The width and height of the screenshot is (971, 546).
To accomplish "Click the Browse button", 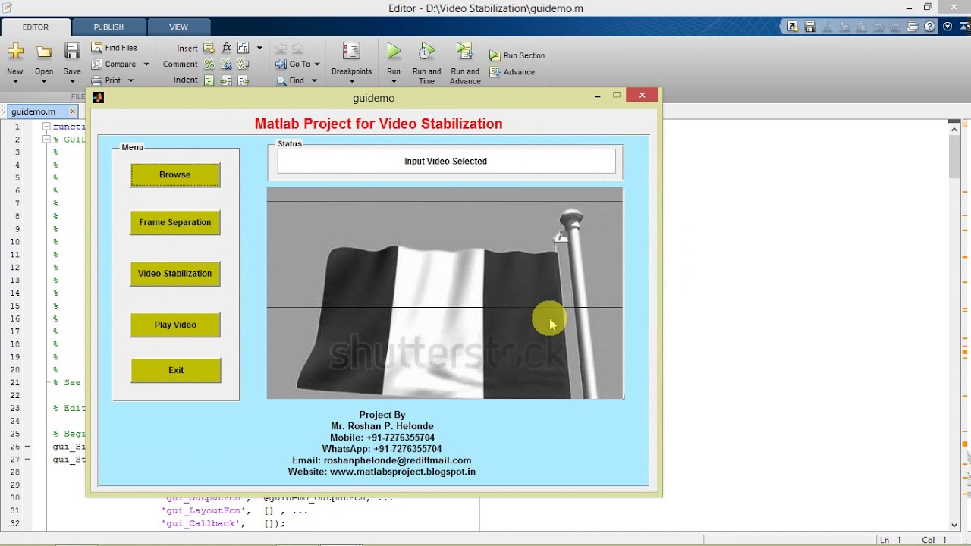I will point(175,174).
